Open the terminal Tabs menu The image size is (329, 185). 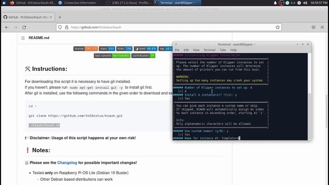coord(223,50)
